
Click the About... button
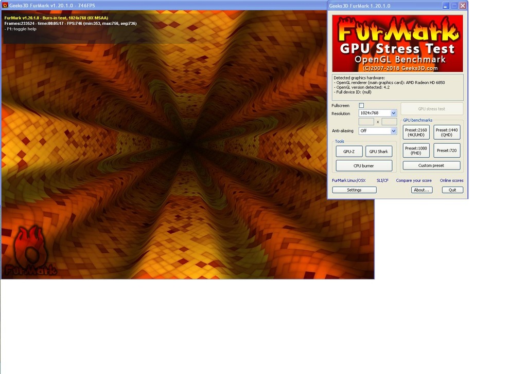422,190
